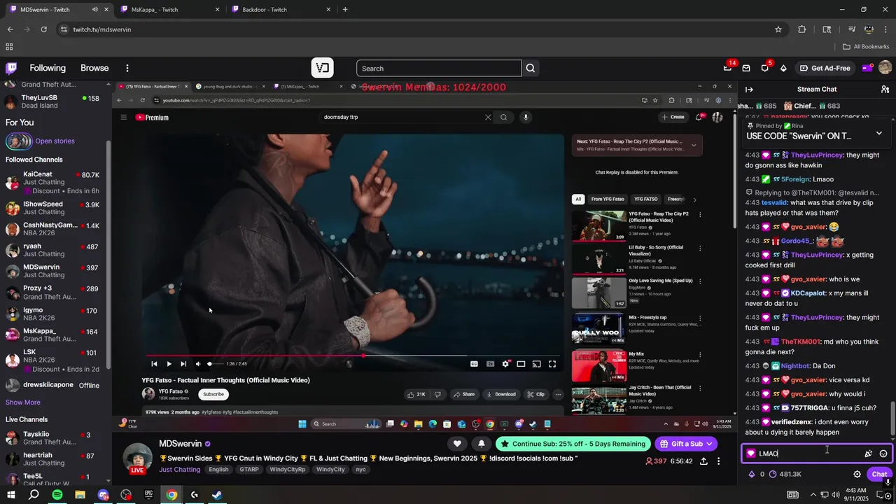The height and width of the screenshot is (504, 896).
Task: Go to Twitch home via the logo
Action: tap(11, 68)
